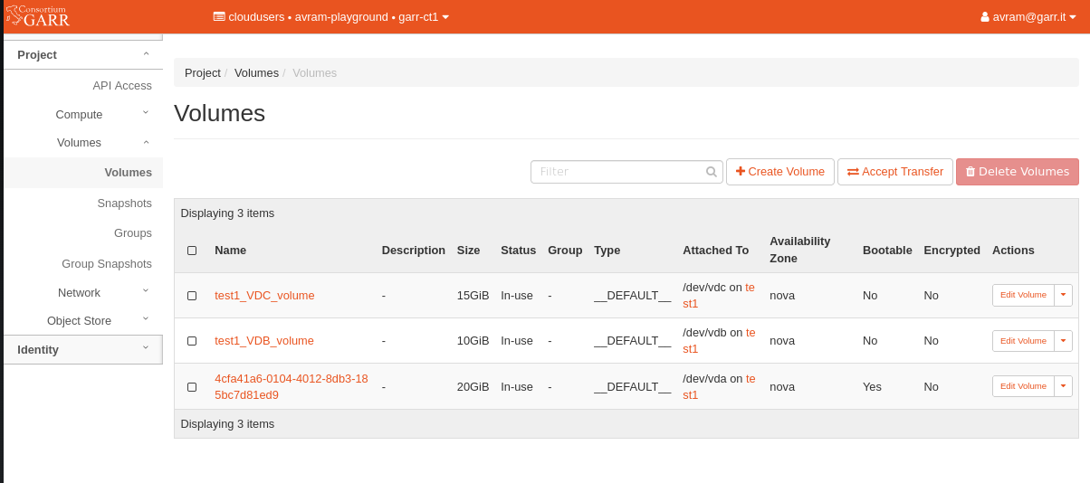
Task: Click the 15GiB size cell
Action: click(473, 296)
